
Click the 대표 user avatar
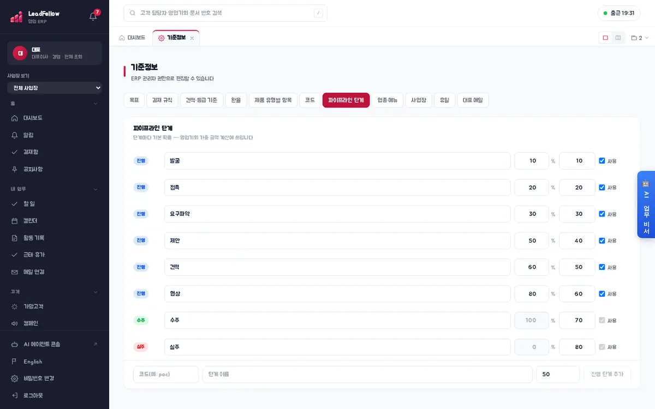point(20,53)
